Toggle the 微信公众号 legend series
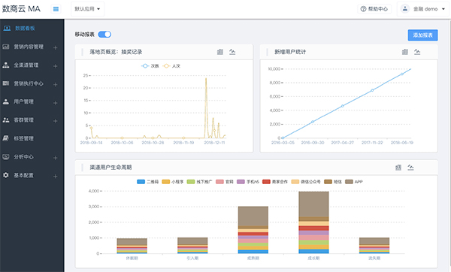Screen dimensions: 451x272 pos(306,182)
